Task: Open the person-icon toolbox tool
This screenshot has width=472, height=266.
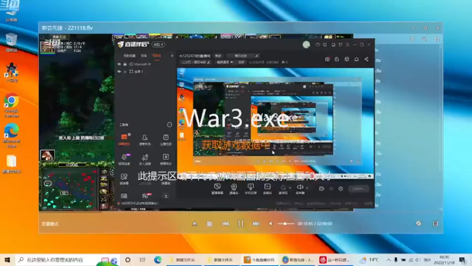Action: tap(145, 140)
